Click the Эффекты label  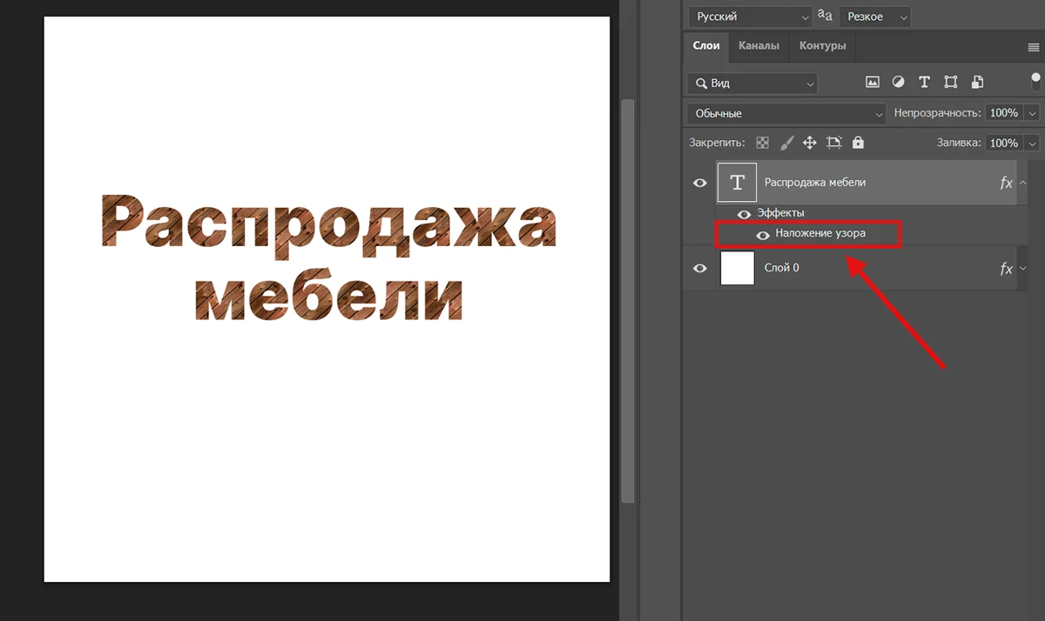click(x=780, y=213)
